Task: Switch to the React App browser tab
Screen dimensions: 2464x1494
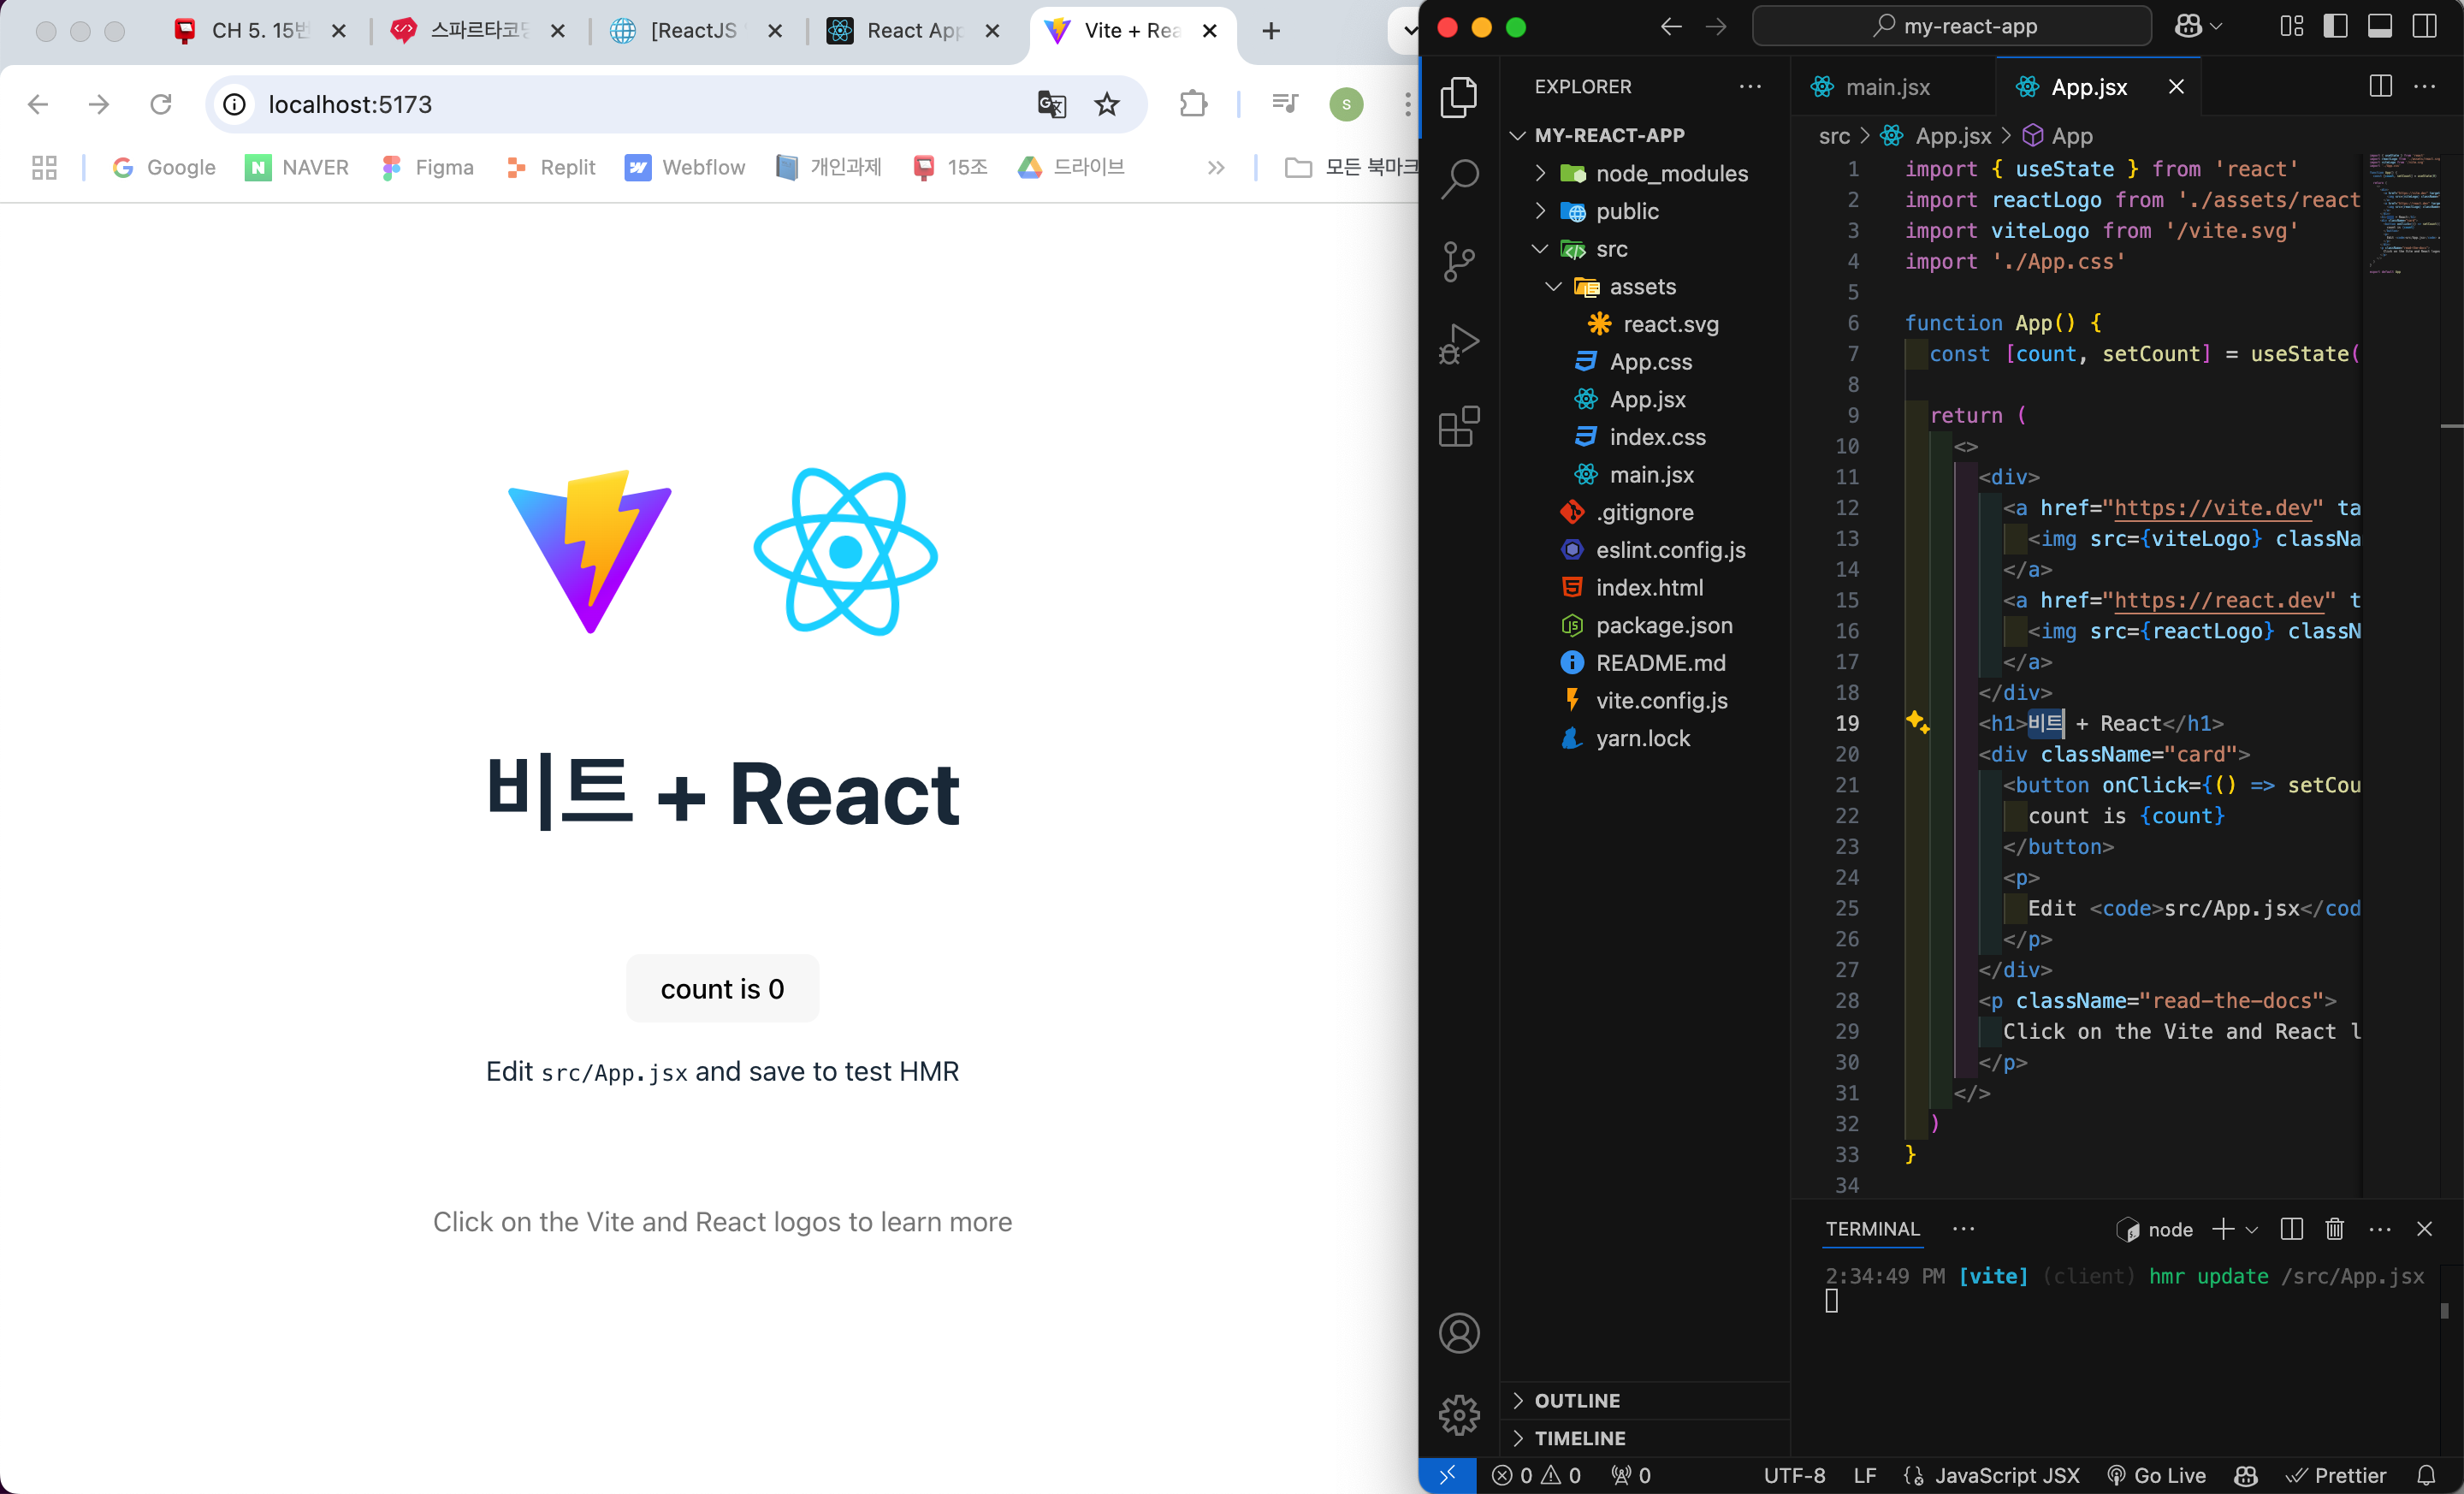Action: tap(912, 31)
